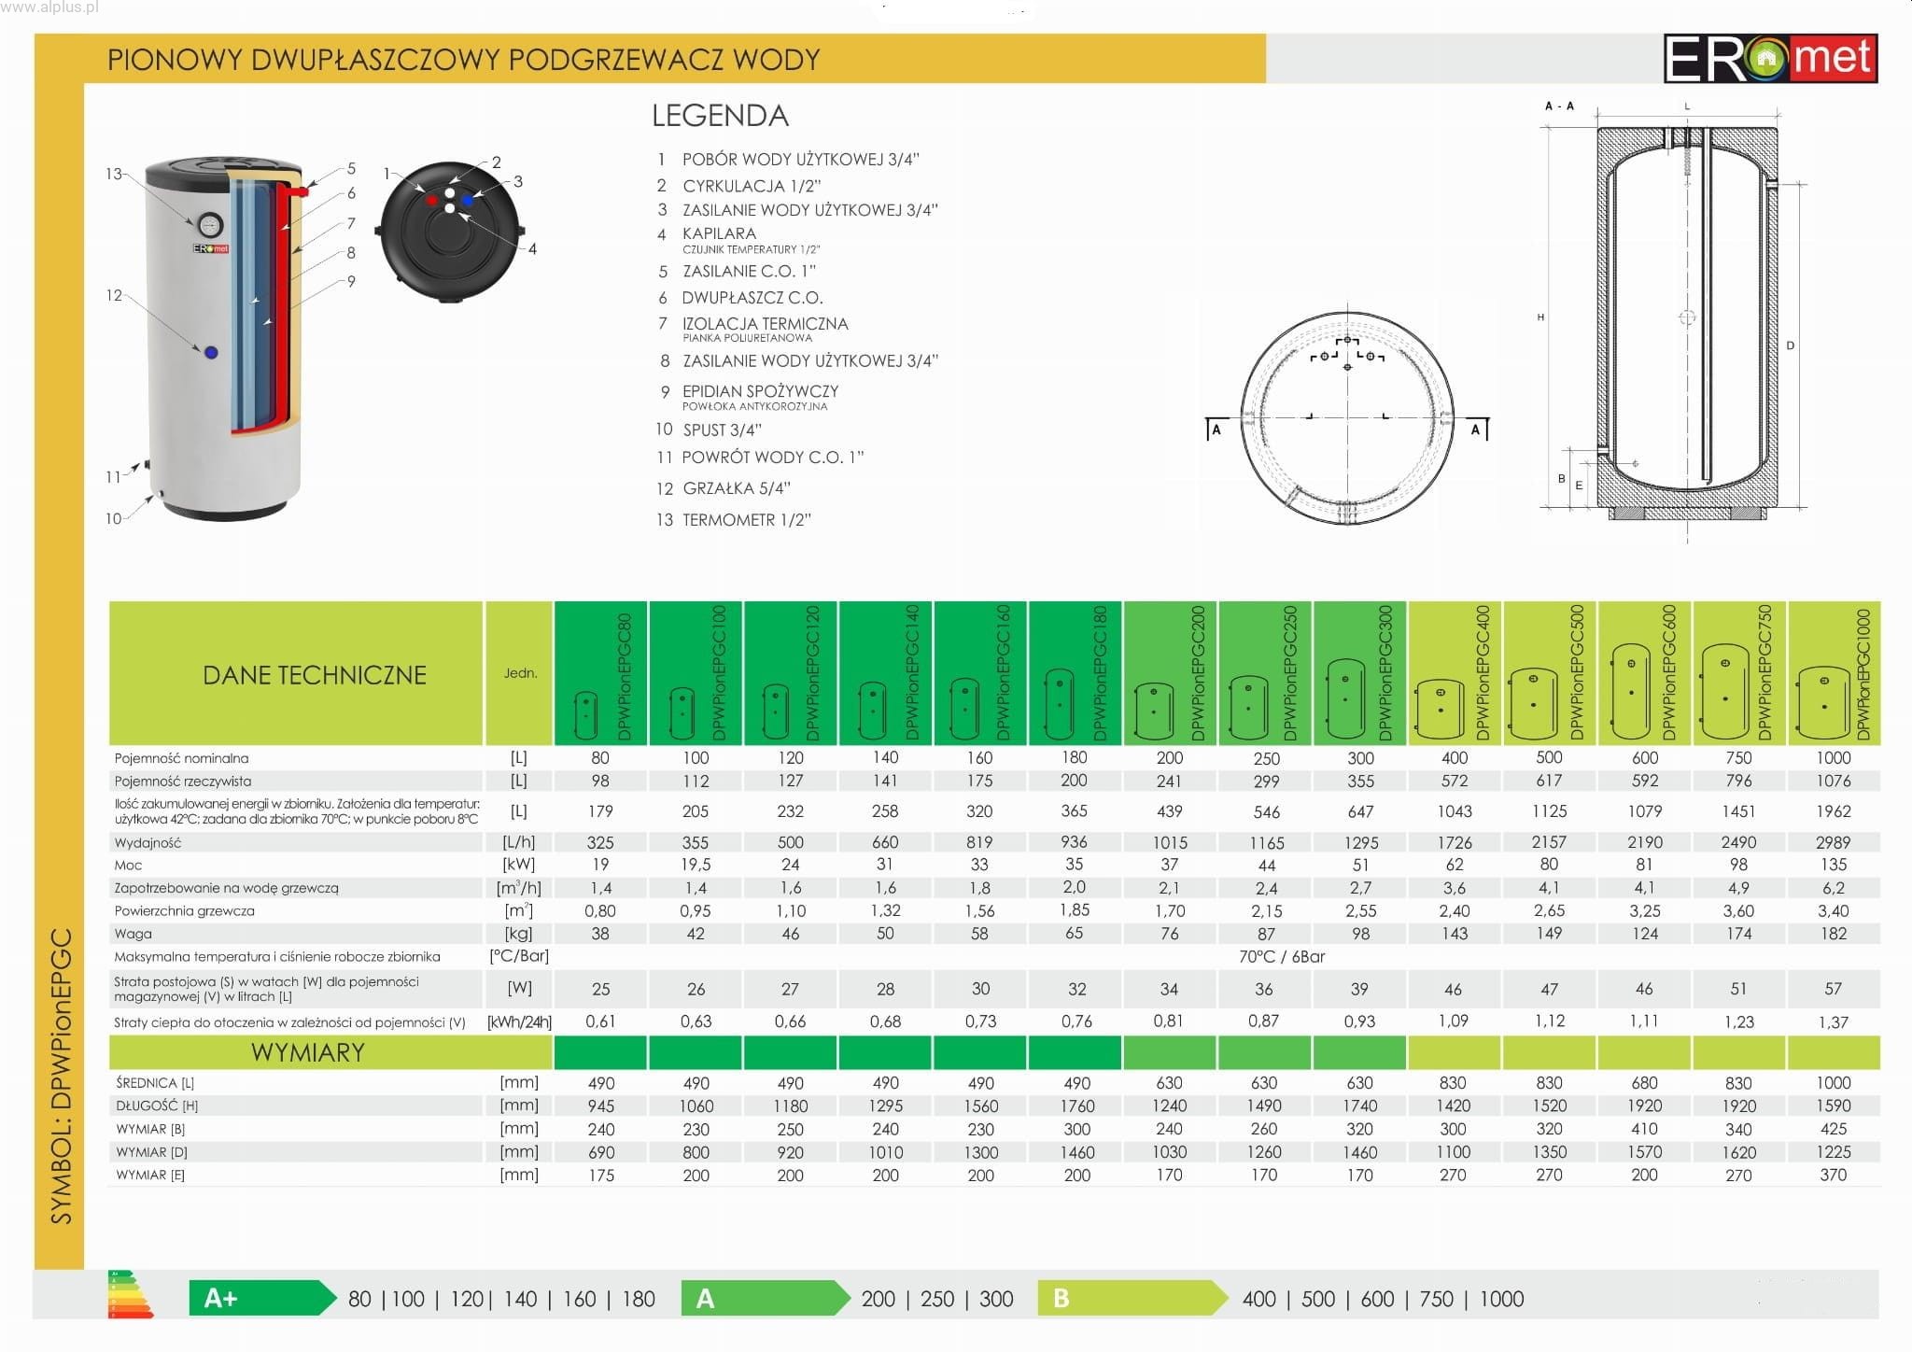Select the DANE TECHNICZNE table header
This screenshot has height=1352, width=1912.
(x=314, y=675)
